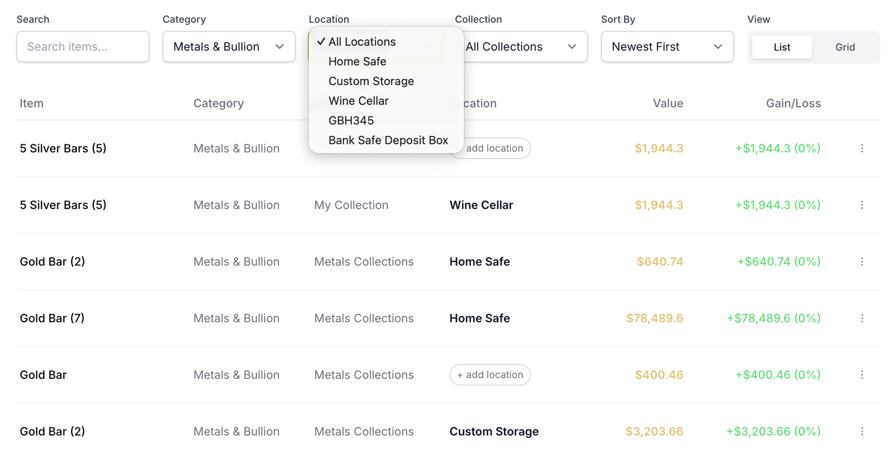Choose Wine Cellar in location menu
Screen dimensions: 890x451
pyautogui.click(x=358, y=101)
